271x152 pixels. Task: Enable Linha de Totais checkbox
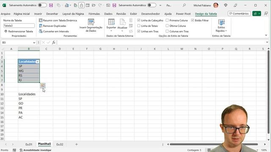[x=138, y=26]
